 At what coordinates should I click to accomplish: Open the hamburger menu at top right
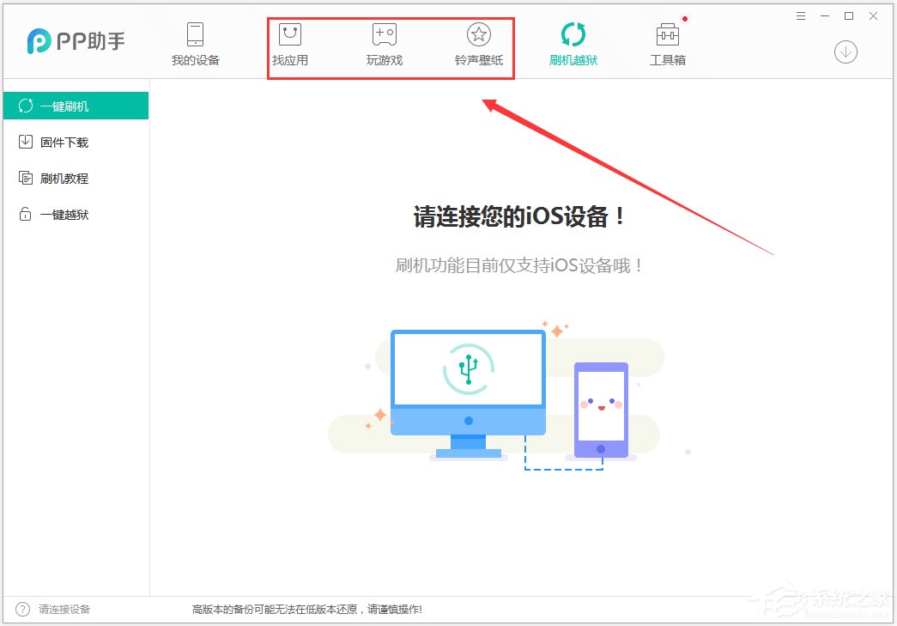[801, 15]
